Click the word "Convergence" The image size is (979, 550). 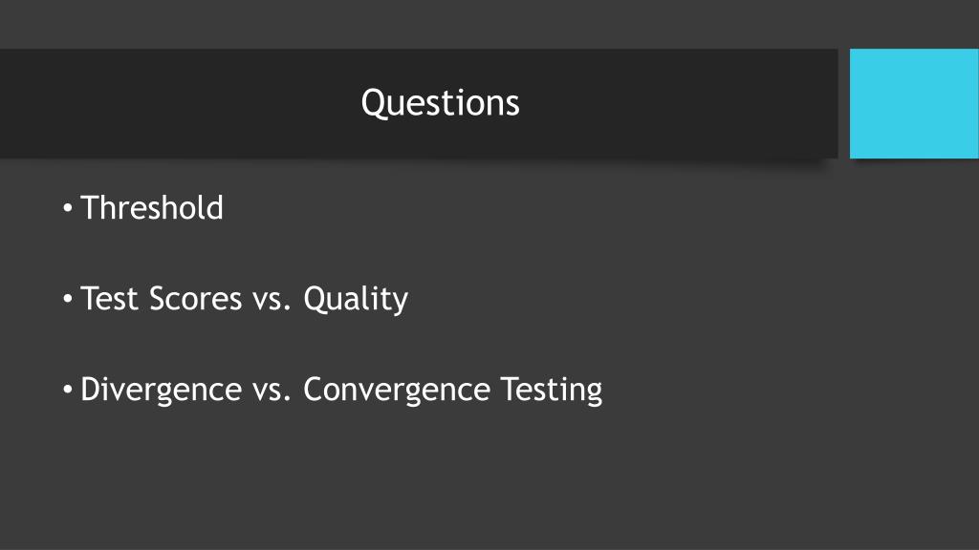[397, 391]
